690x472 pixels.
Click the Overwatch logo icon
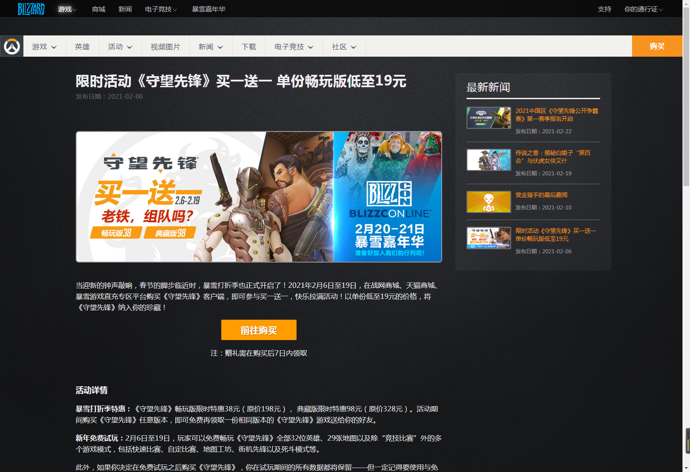pyautogui.click(x=12, y=46)
